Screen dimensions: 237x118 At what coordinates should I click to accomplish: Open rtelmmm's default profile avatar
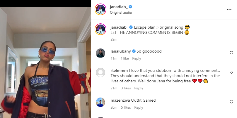(x=100, y=72)
